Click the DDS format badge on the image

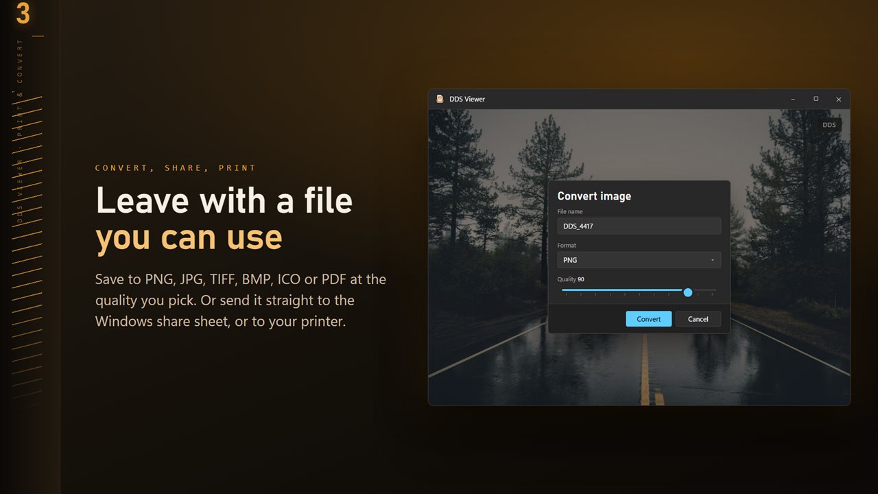pos(829,125)
